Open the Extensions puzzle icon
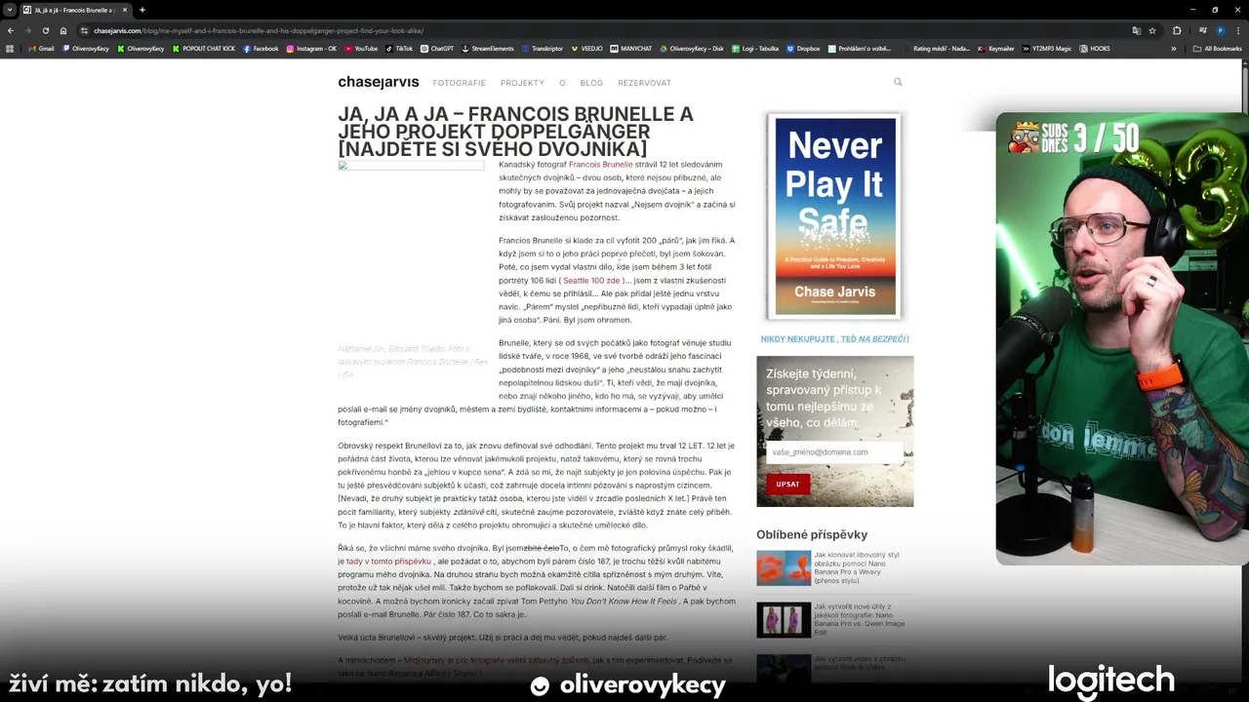1249x702 pixels. [x=1177, y=30]
